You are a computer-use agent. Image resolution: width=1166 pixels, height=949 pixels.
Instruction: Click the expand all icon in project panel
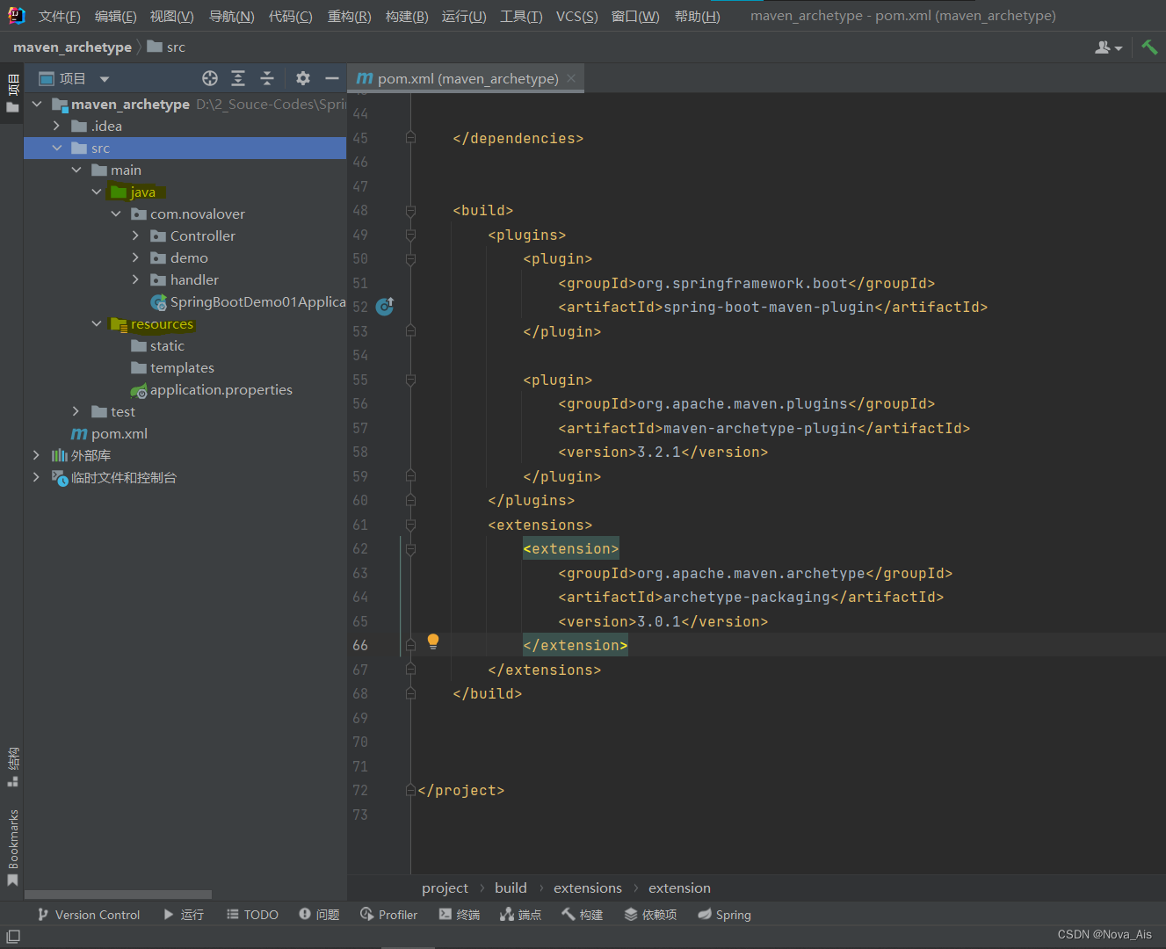[x=238, y=78]
